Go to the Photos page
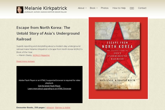Screen dimensions: 165x110 (x=105, y=8)
